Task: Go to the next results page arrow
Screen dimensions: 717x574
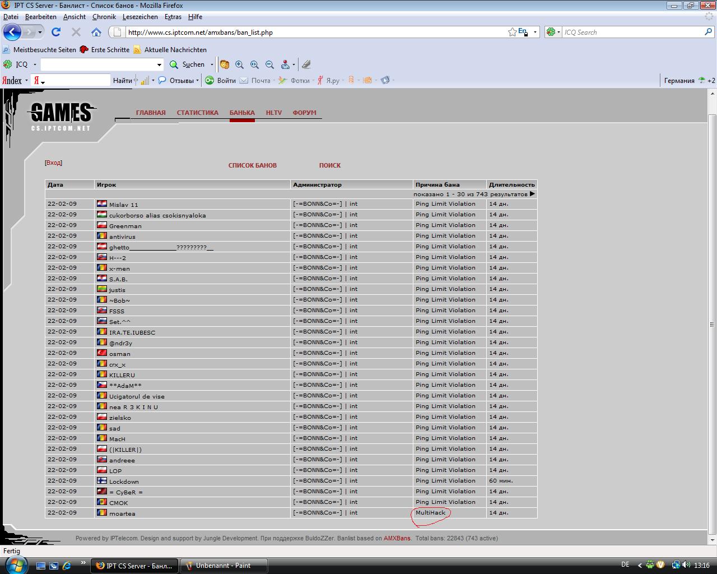Action: click(x=532, y=194)
